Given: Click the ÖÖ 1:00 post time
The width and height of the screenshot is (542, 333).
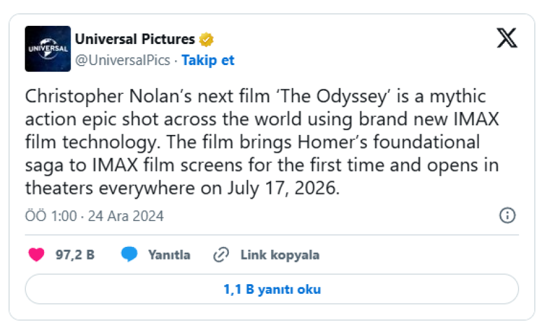Looking at the screenshot, I should (x=51, y=216).
